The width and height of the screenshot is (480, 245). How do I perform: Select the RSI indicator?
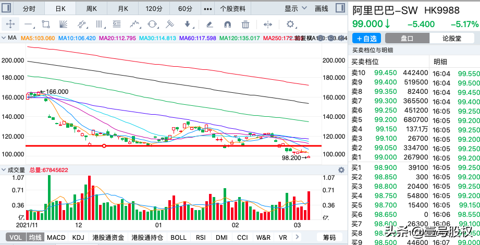(x=201, y=237)
